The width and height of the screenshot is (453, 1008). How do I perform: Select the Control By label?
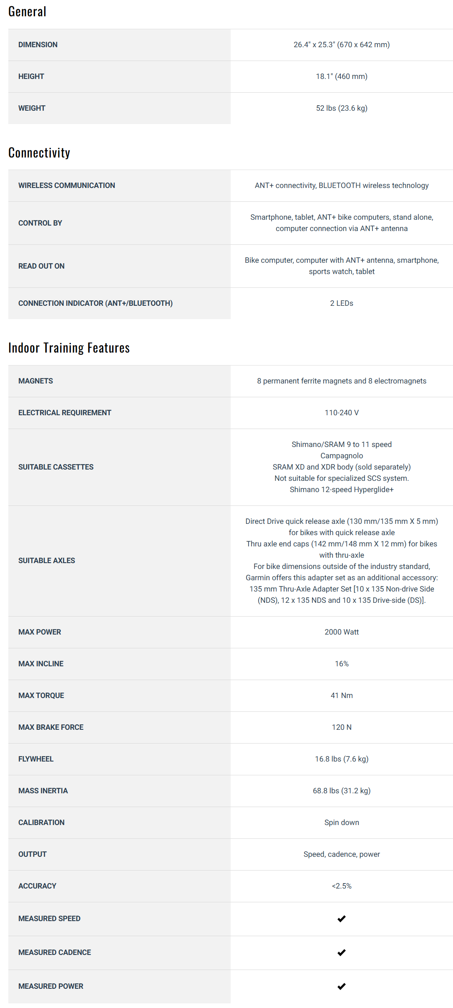click(40, 223)
